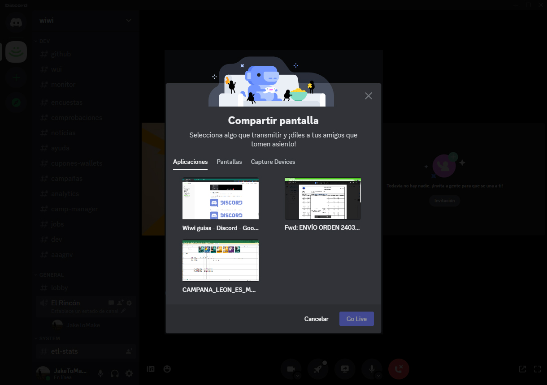Open the lobby text channel
The width and height of the screenshot is (547, 385).
click(x=85, y=288)
